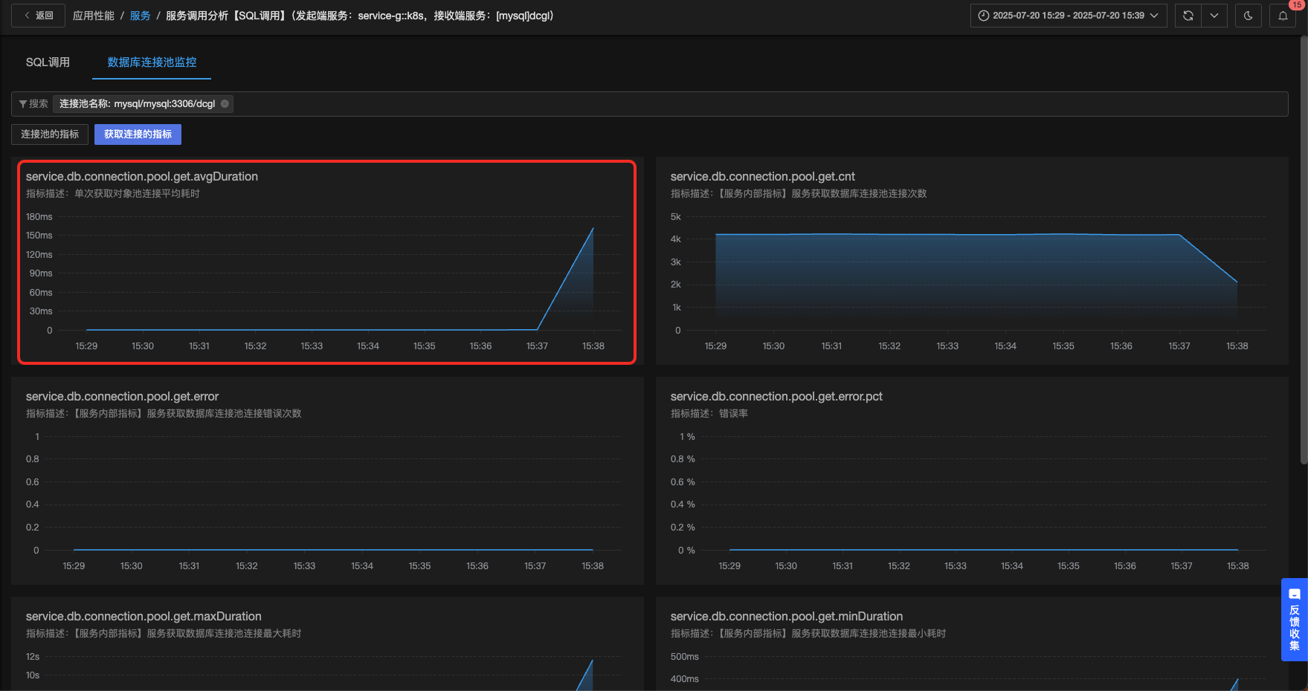
Task: Click the 应用性能 breadcrumb
Action: (94, 16)
